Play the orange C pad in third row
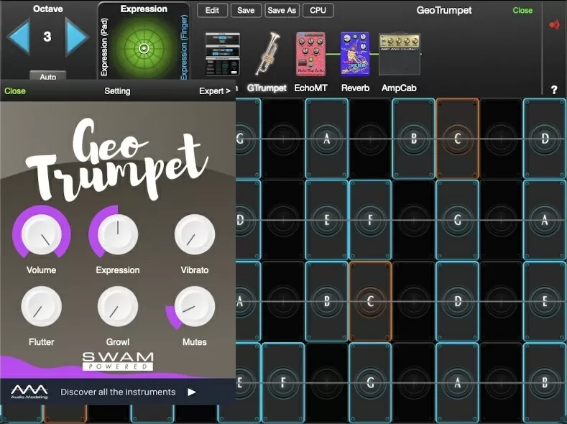567x424 pixels. [370, 301]
